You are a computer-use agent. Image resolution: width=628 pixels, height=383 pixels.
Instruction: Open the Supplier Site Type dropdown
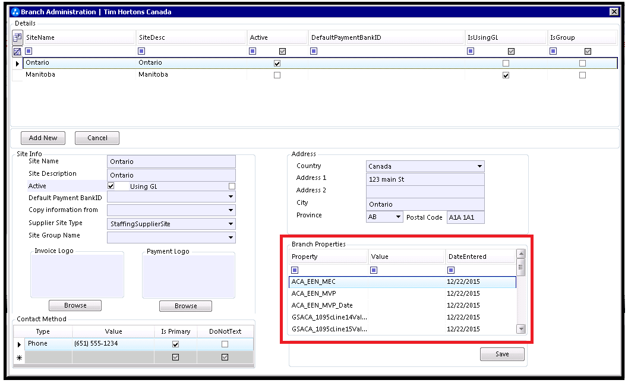pyautogui.click(x=231, y=224)
